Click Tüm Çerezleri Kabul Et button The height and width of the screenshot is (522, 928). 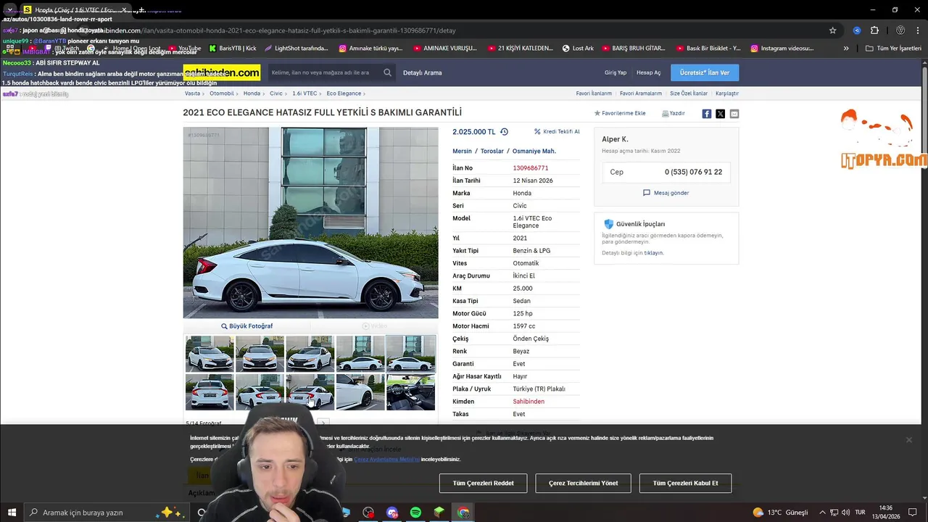[x=685, y=483]
